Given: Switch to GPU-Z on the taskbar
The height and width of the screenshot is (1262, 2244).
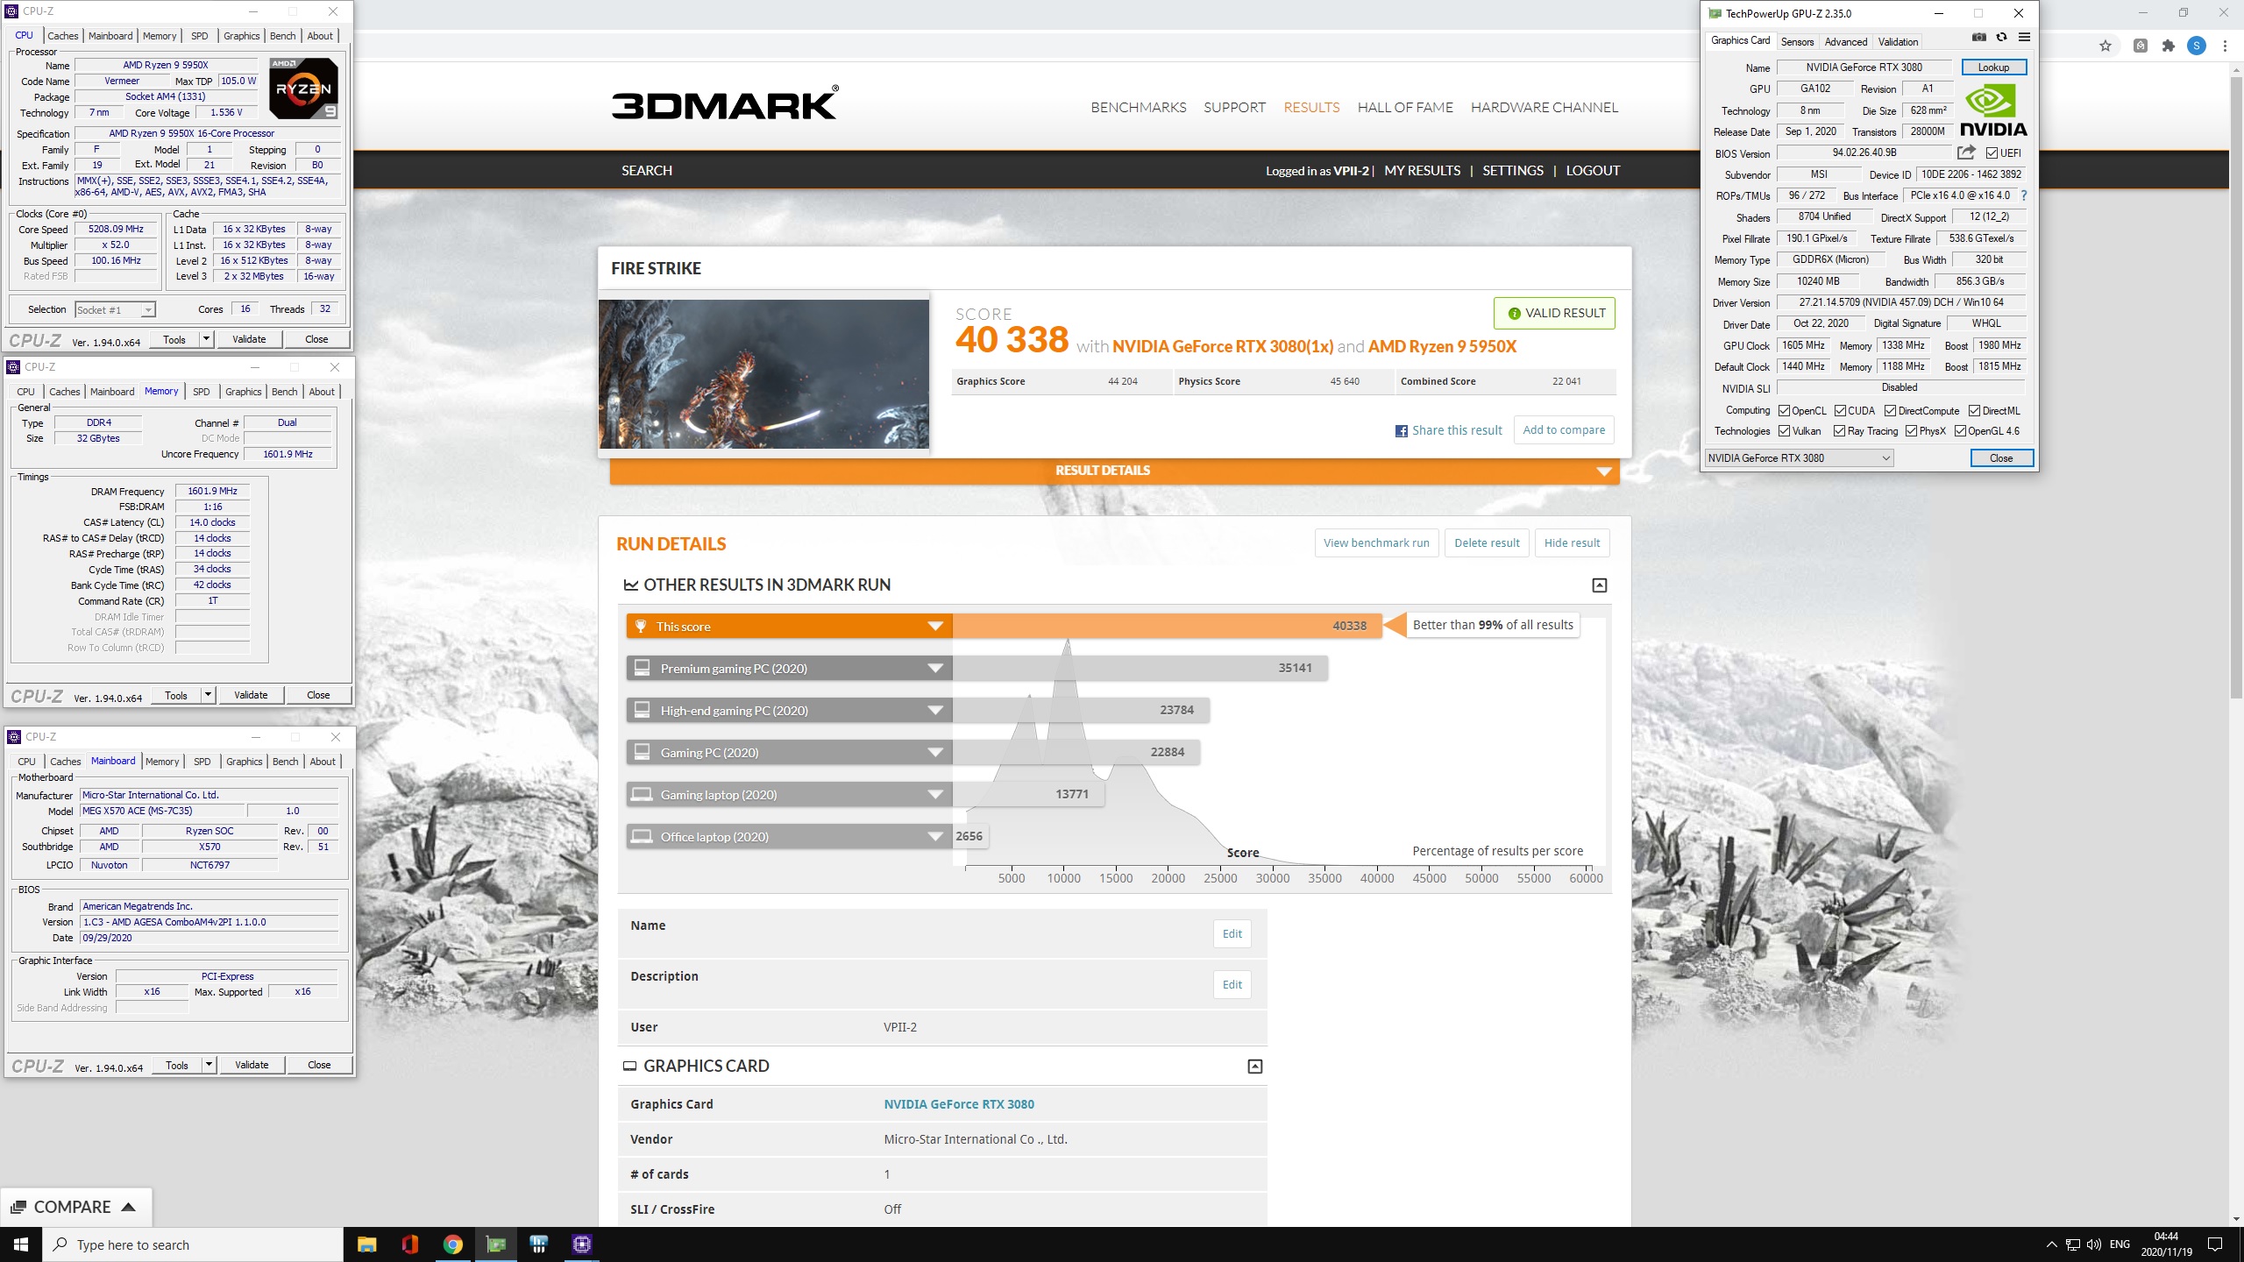Looking at the screenshot, I should point(496,1244).
